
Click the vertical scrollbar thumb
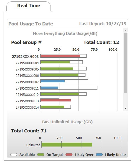click(125, 63)
